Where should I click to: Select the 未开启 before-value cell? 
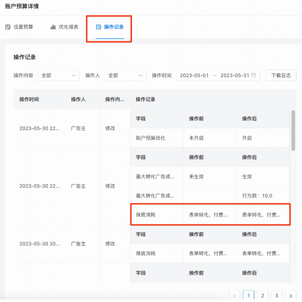click(x=210, y=138)
